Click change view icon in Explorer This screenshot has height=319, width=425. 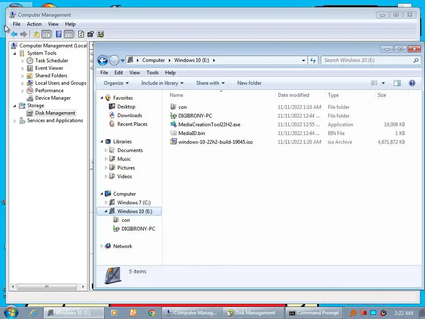click(x=374, y=83)
